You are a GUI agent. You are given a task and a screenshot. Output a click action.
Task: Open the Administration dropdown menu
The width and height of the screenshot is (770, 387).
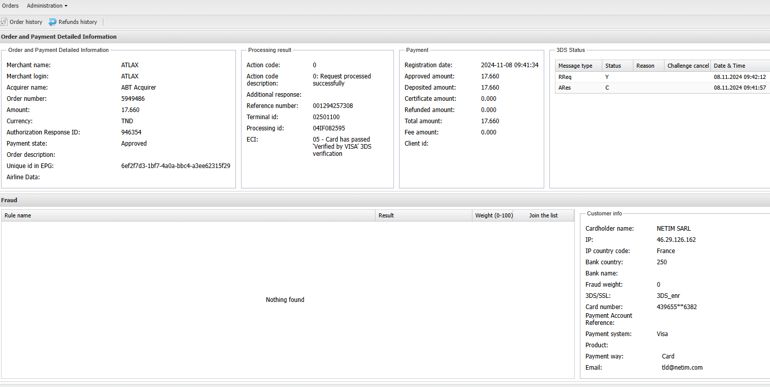47,6
